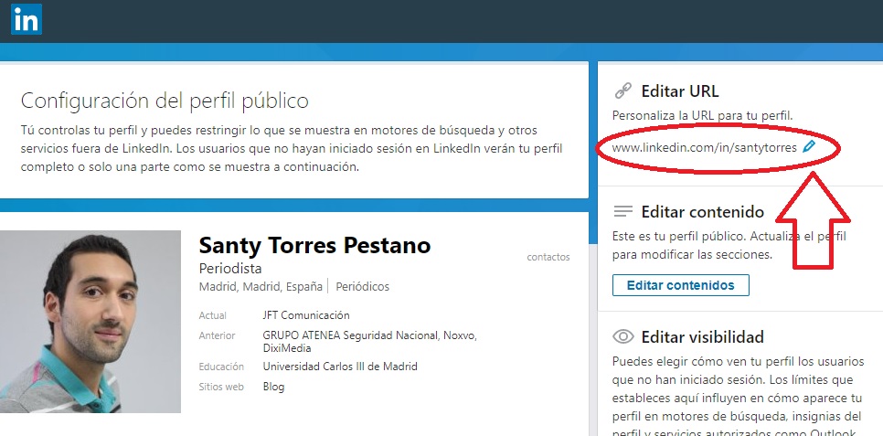Select the Editar visibilidad heading
This screenshot has height=436, width=883.
coord(702,336)
